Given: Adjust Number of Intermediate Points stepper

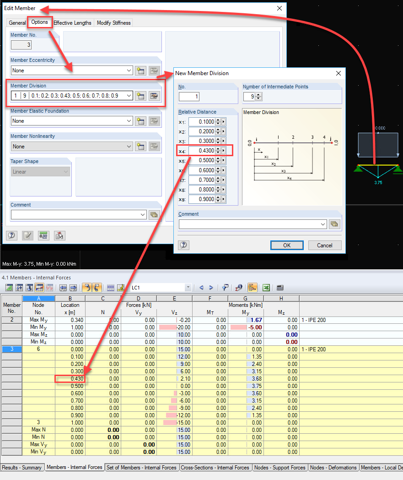Looking at the screenshot, I should (x=258, y=97).
